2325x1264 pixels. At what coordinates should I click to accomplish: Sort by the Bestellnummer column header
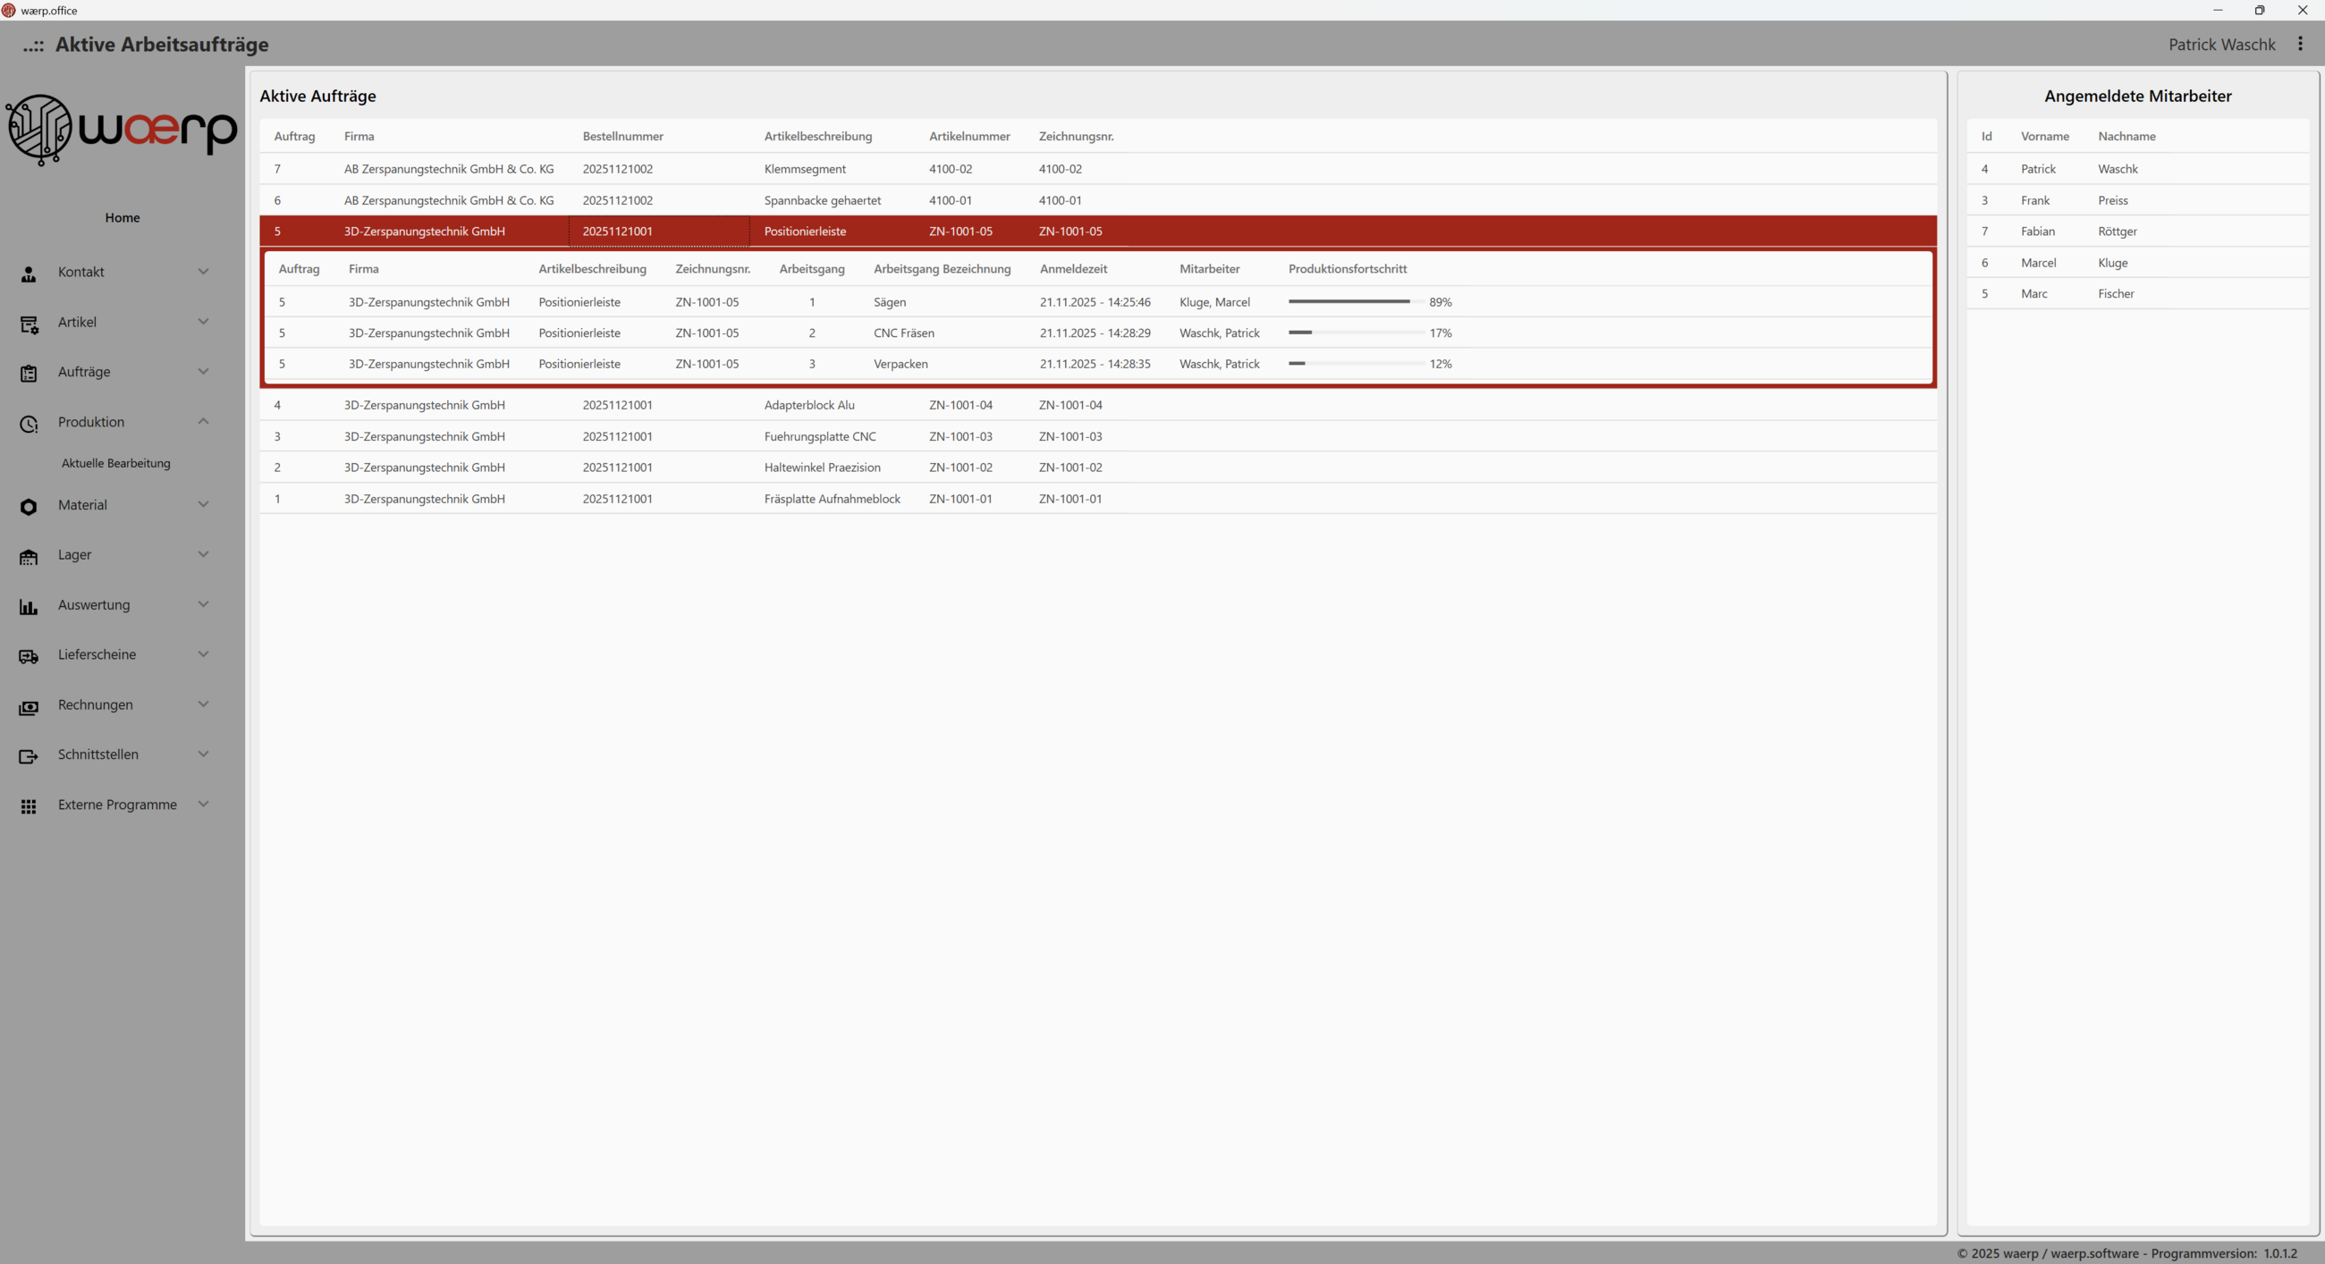[x=621, y=136]
